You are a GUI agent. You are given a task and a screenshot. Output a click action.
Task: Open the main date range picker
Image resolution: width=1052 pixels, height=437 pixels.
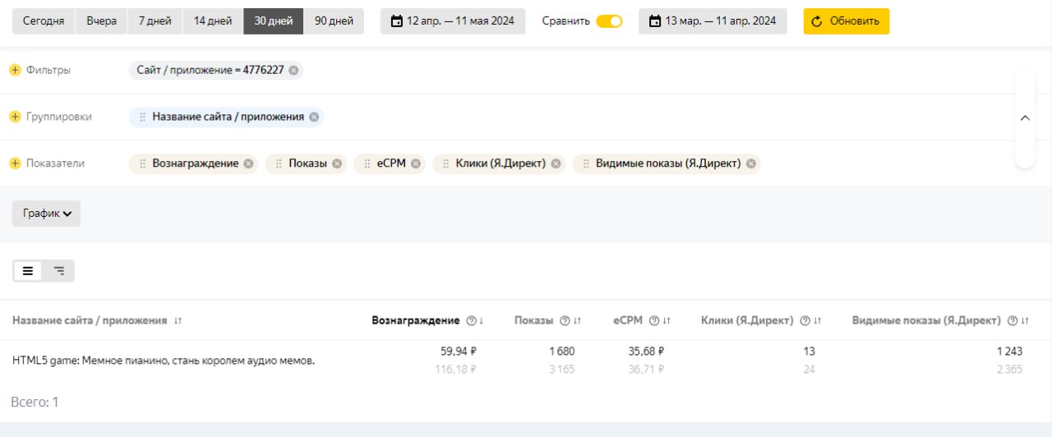(452, 21)
